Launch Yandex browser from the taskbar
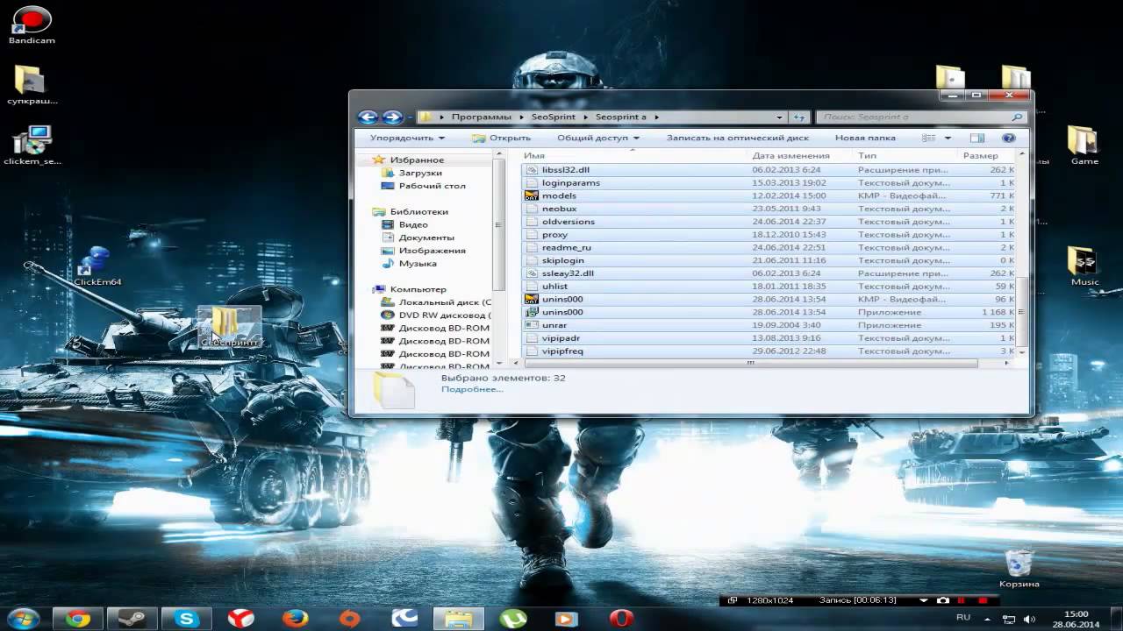 point(241,619)
